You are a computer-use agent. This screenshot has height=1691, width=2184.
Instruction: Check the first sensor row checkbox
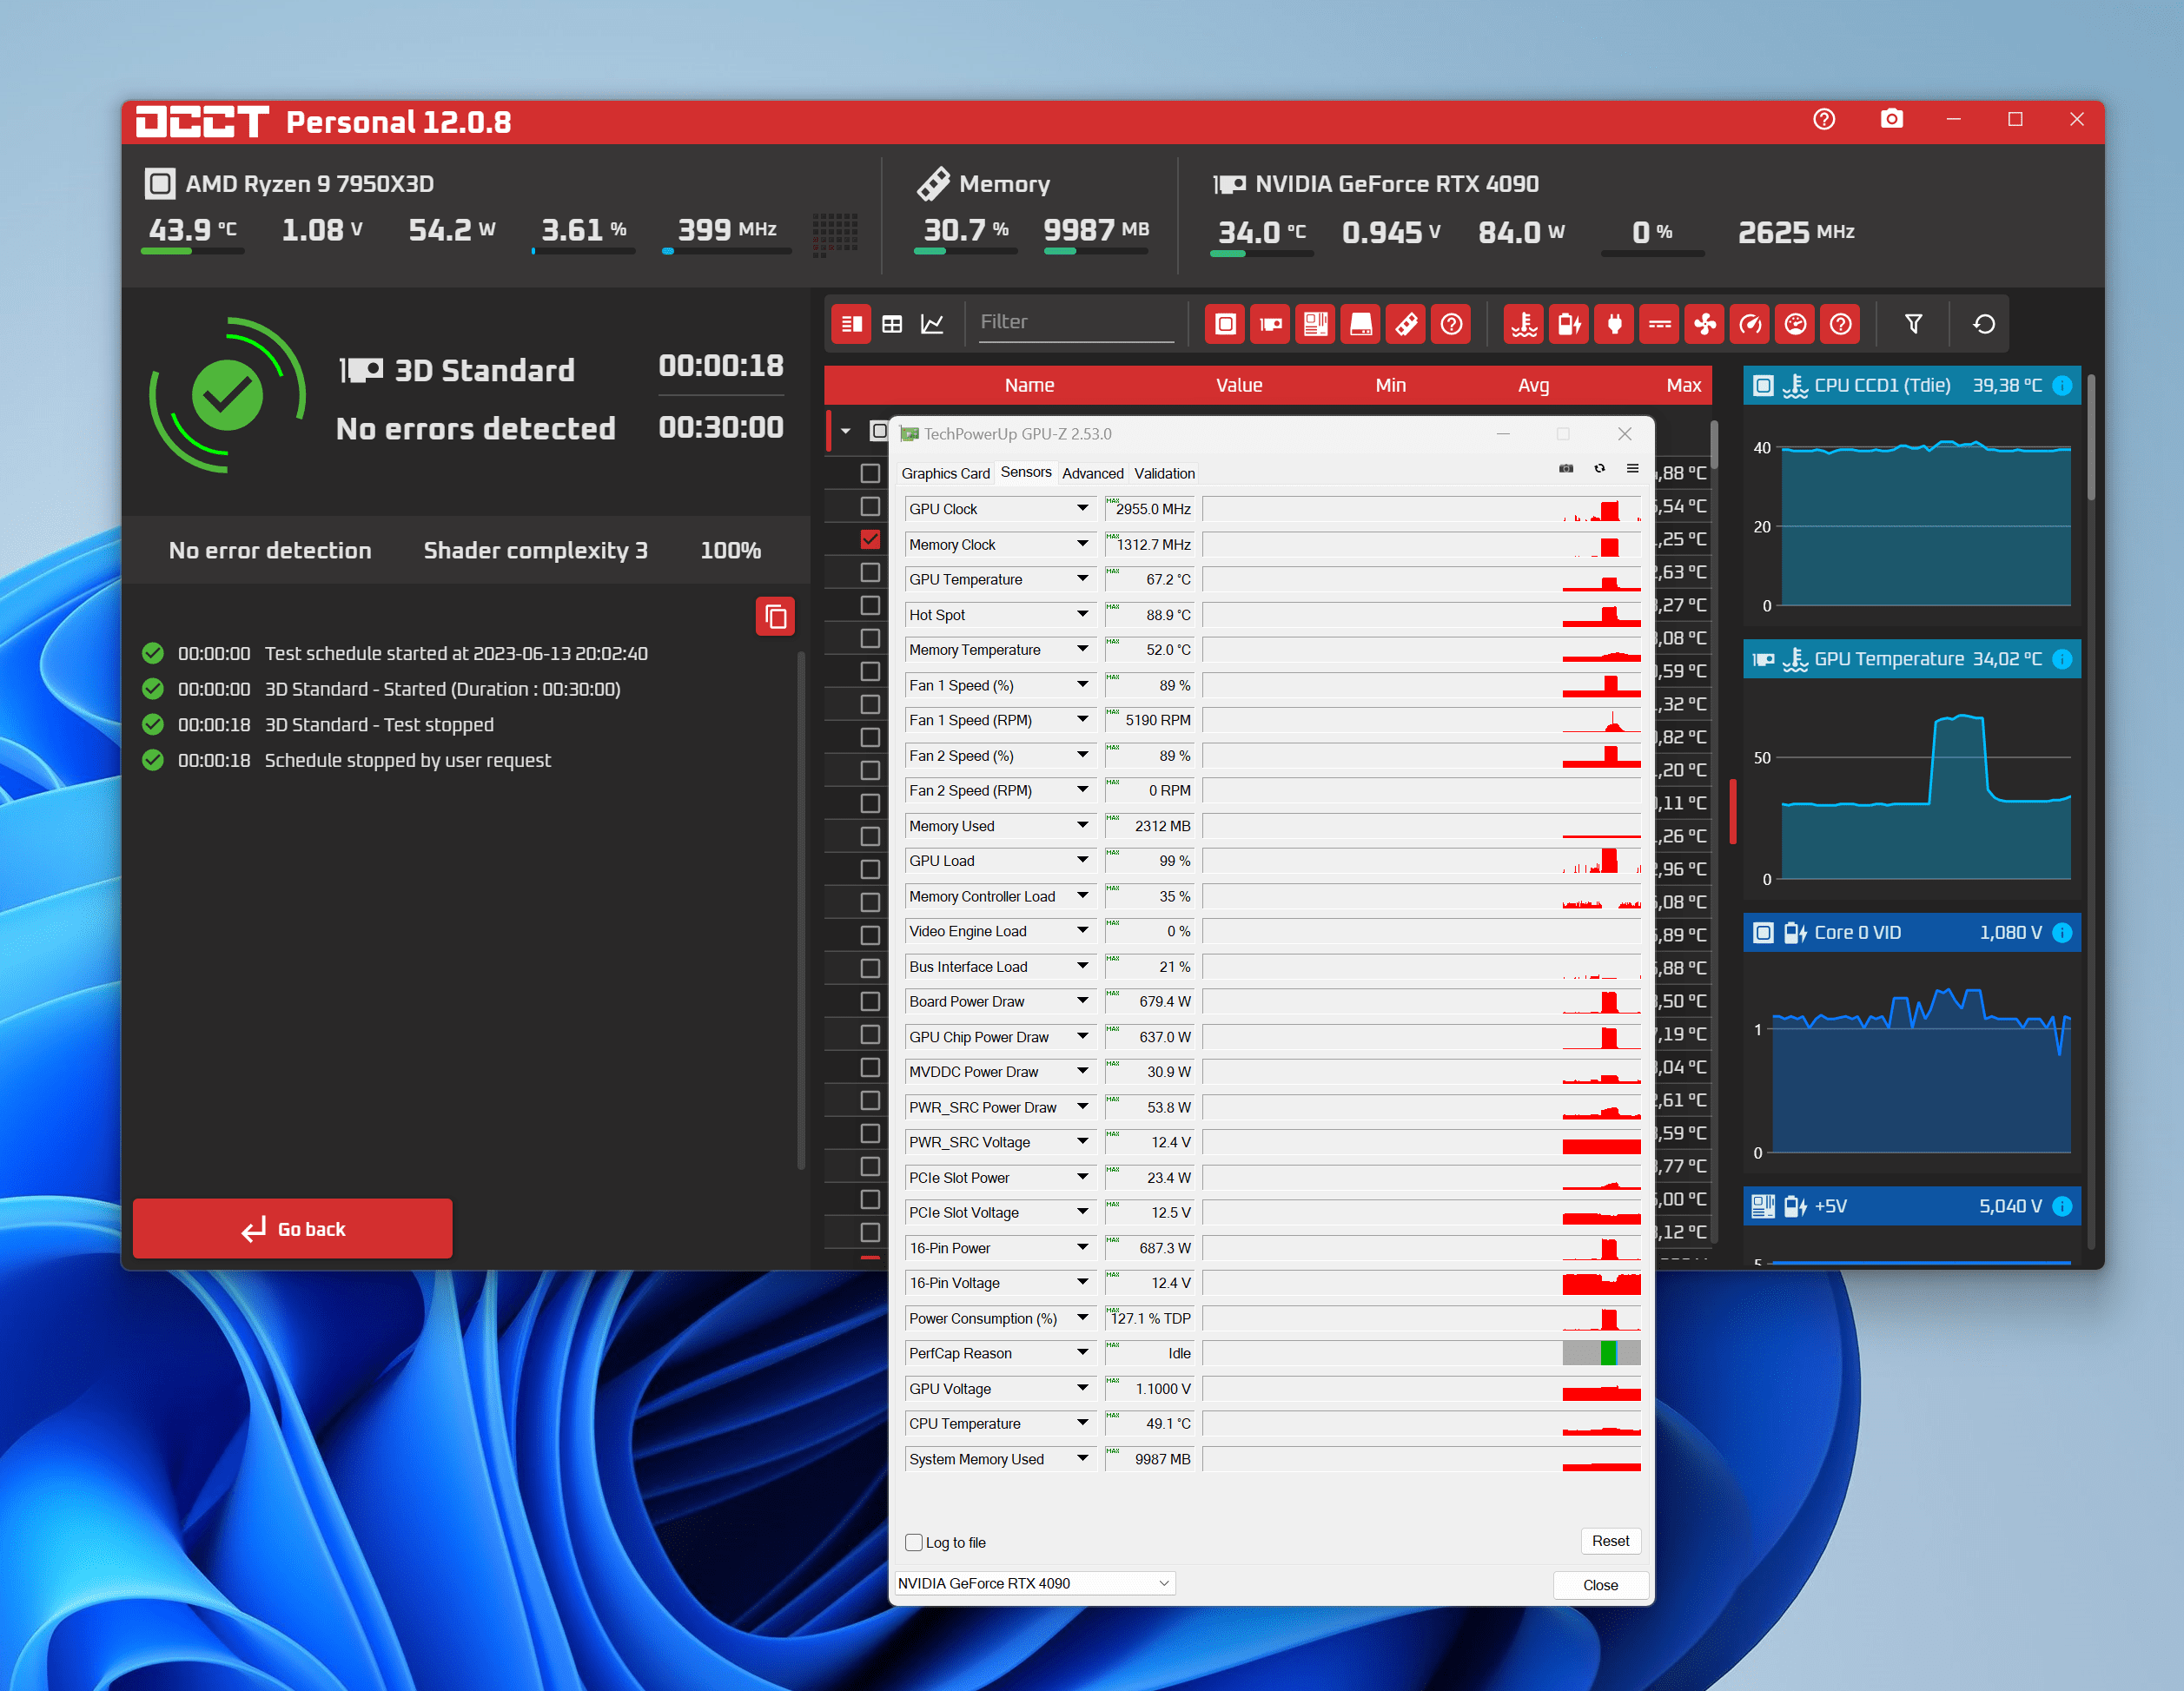[x=870, y=473]
